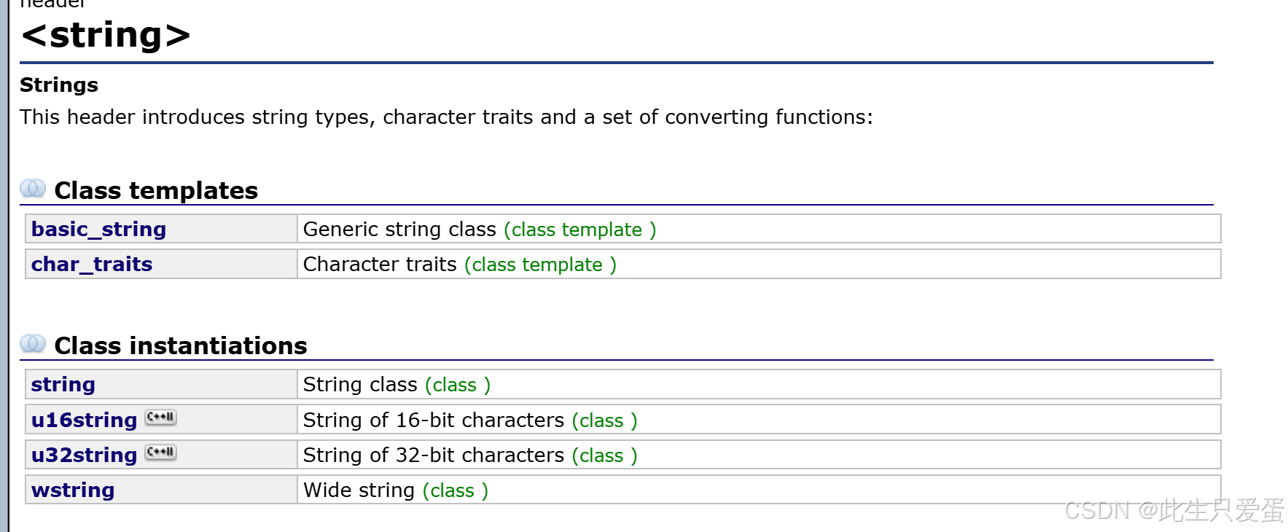
Task: Open the string class reference
Action: 63,384
